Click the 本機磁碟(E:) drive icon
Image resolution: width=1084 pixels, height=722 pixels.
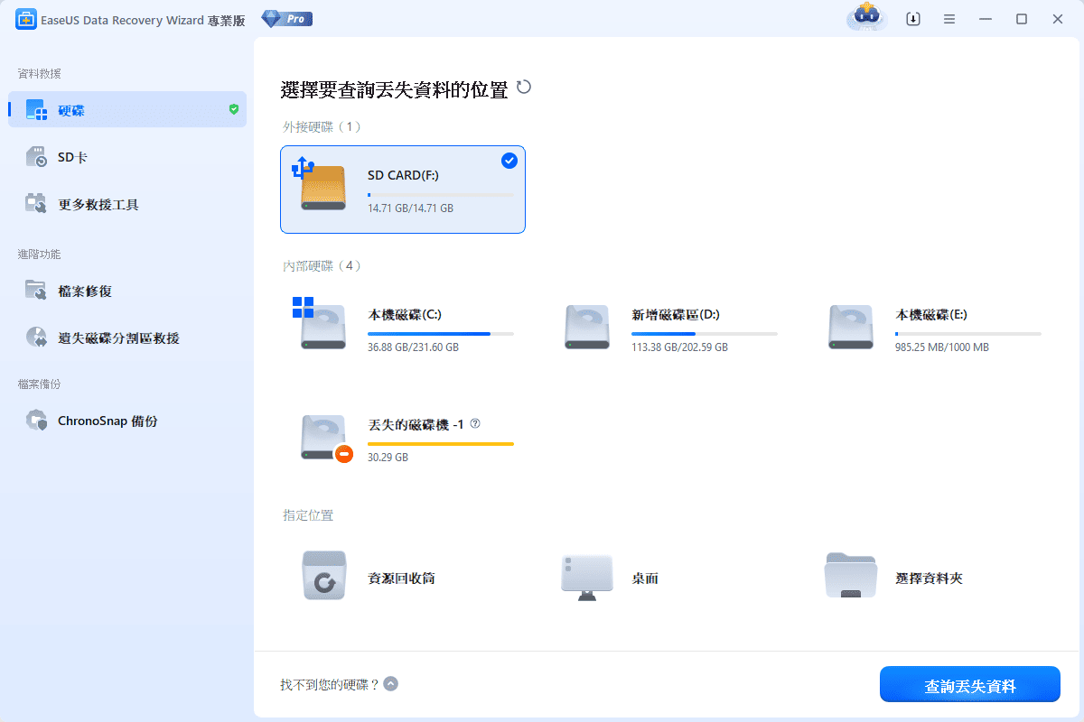pos(851,326)
